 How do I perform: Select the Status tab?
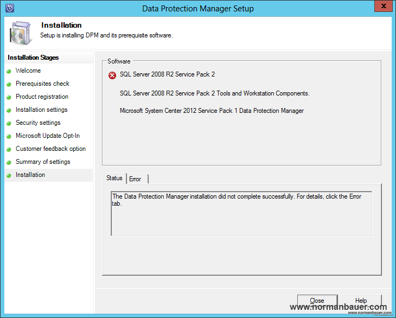click(114, 178)
